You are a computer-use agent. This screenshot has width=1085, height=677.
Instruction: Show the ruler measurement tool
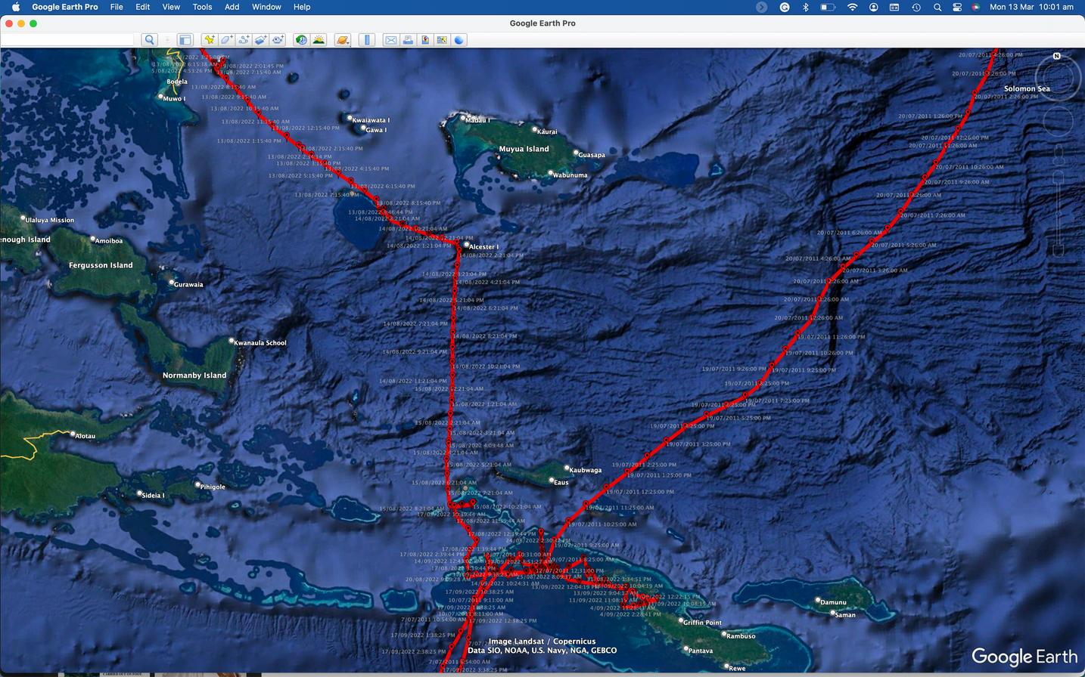(367, 40)
